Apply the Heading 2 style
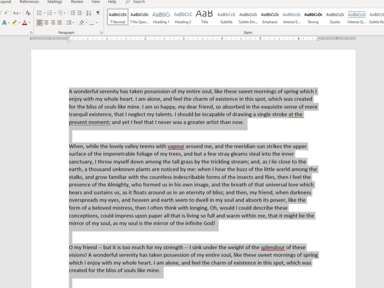384x288 pixels. point(183,17)
